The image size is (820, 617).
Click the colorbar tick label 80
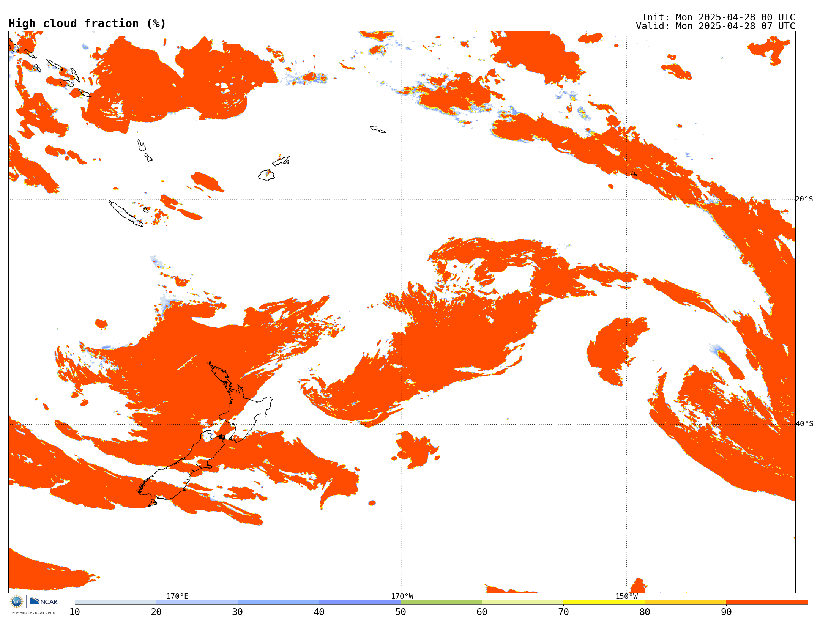click(x=645, y=612)
